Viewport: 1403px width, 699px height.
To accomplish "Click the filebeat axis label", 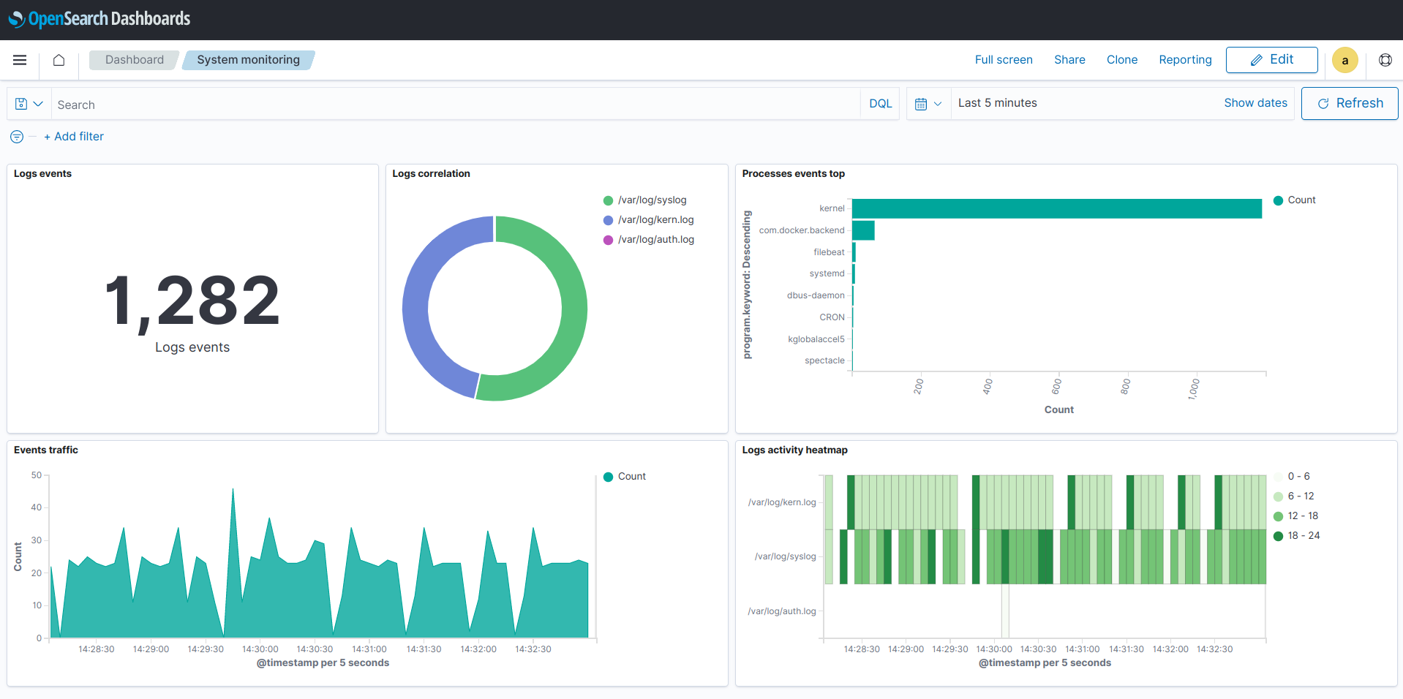I will (829, 252).
